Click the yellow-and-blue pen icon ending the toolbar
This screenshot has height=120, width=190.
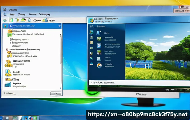pos(45,20)
